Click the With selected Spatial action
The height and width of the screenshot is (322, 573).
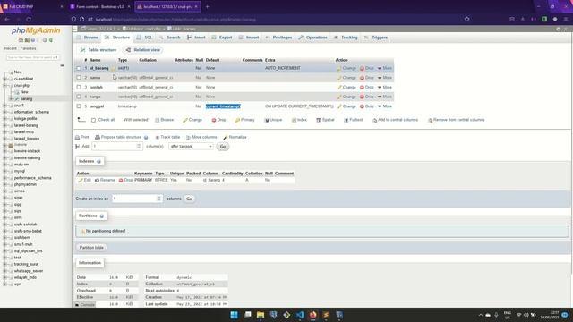(x=325, y=120)
